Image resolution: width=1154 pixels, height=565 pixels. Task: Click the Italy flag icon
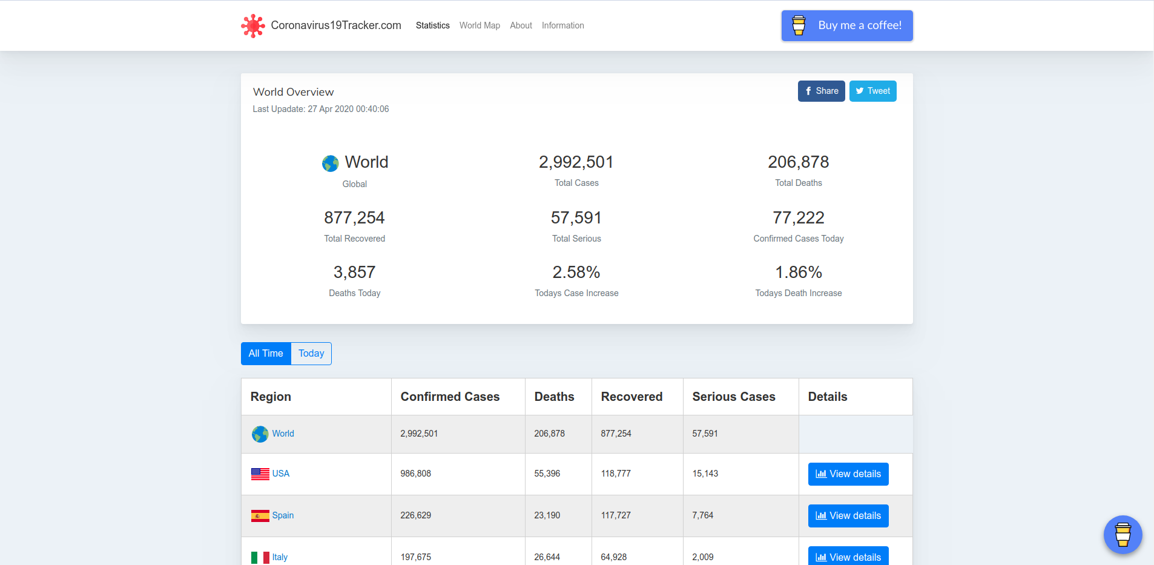(x=260, y=557)
